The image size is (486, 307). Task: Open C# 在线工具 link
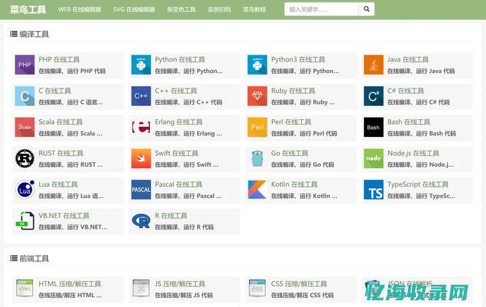click(406, 91)
